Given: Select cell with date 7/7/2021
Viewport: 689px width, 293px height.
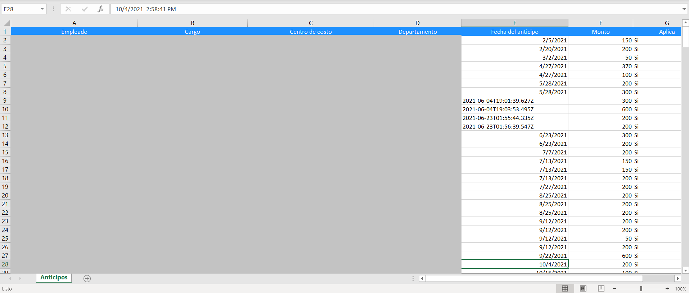Looking at the screenshot, I should click(x=515, y=152).
